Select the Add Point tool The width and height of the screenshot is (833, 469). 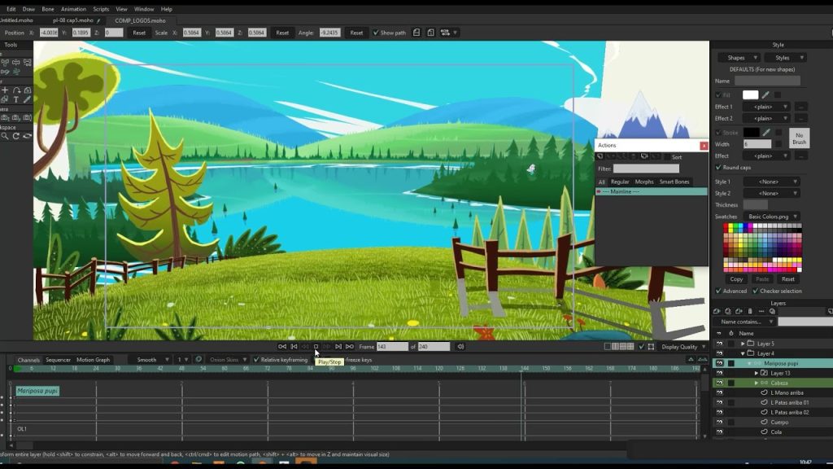[x=5, y=90]
